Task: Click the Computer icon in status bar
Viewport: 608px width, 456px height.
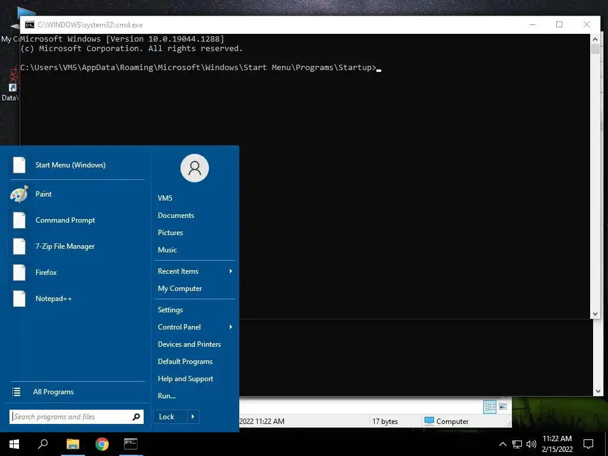Action: 429,421
